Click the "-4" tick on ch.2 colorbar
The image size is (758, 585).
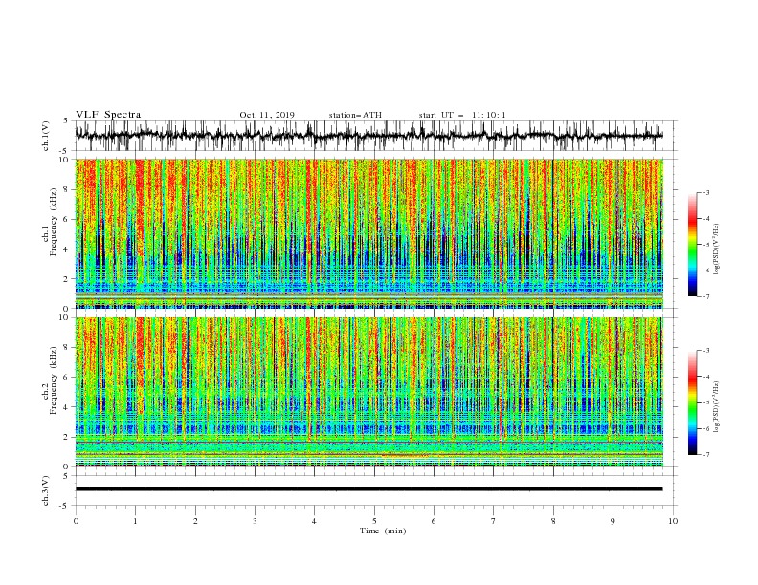706,377
